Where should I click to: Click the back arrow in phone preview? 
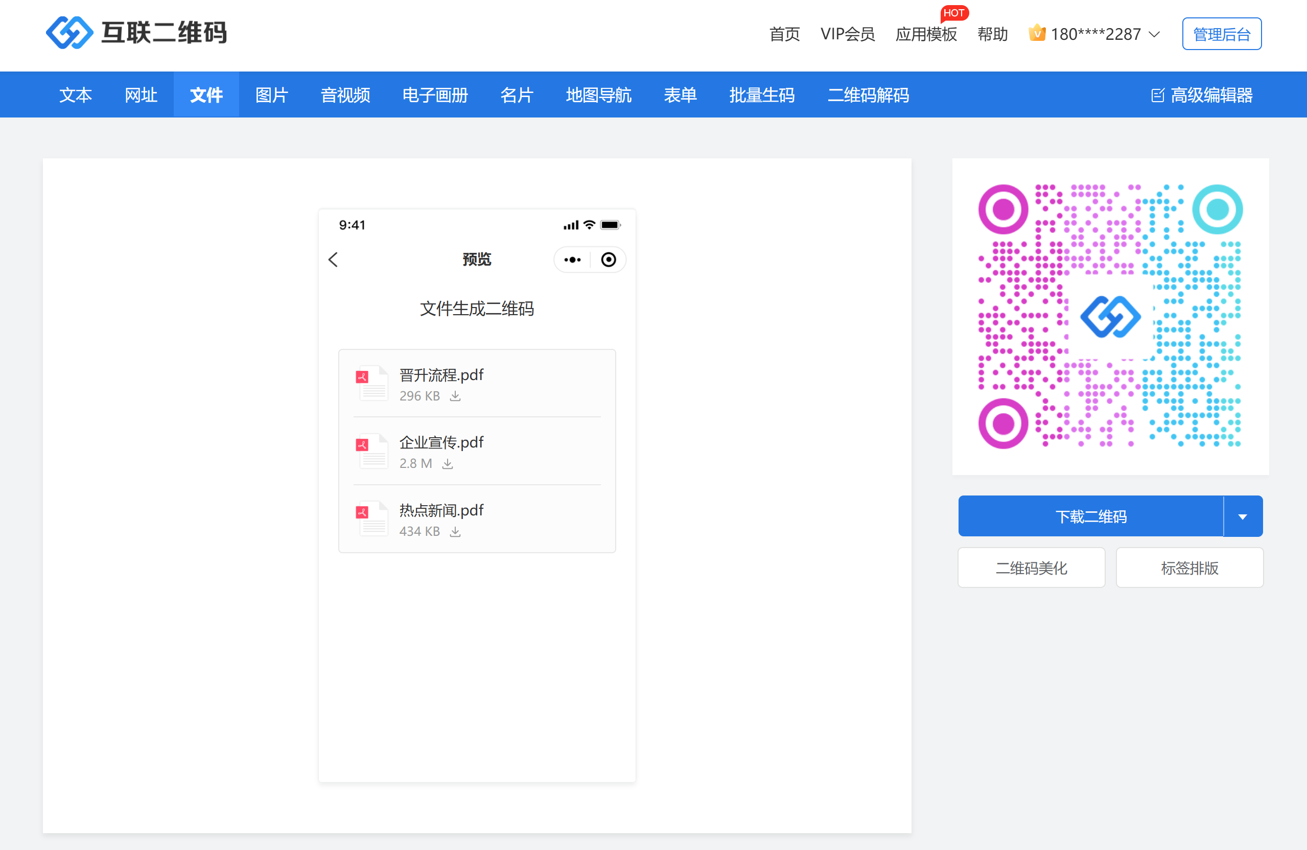333,259
